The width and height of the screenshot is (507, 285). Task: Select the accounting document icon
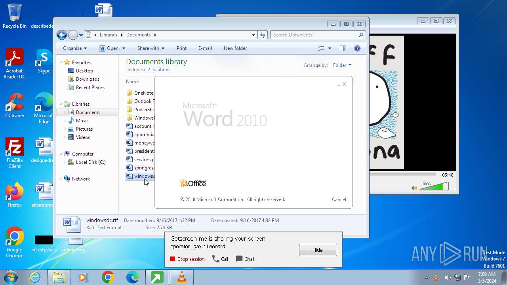(x=129, y=126)
